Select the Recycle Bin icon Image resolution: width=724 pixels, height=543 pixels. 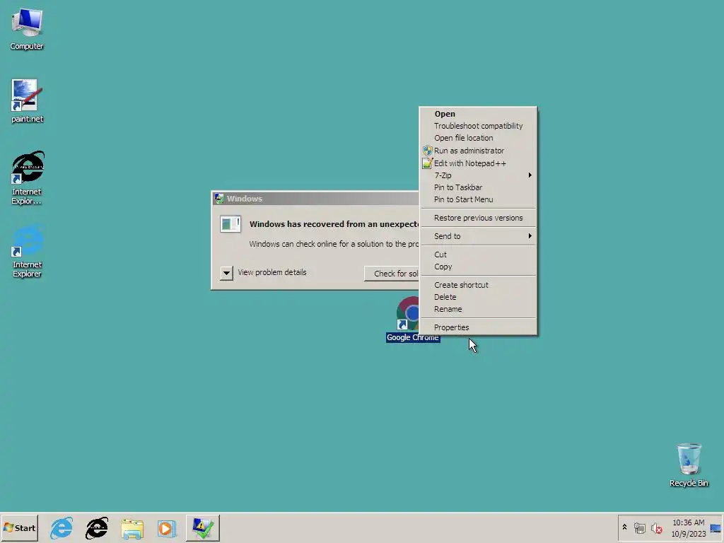[x=689, y=465]
